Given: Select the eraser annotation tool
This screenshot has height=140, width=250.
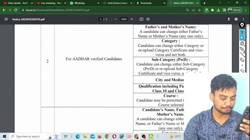Looking at the screenshot, I should click(242, 59).
